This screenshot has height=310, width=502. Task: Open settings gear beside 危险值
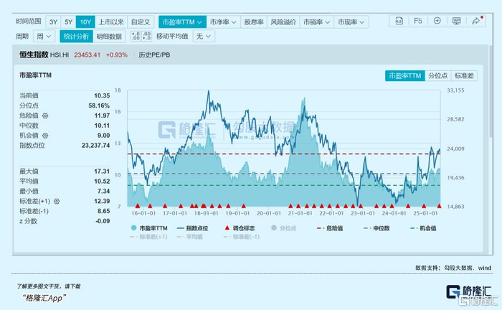[x=45, y=116]
